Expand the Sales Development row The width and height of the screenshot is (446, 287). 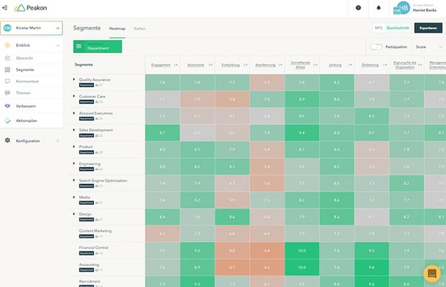point(74,130)
